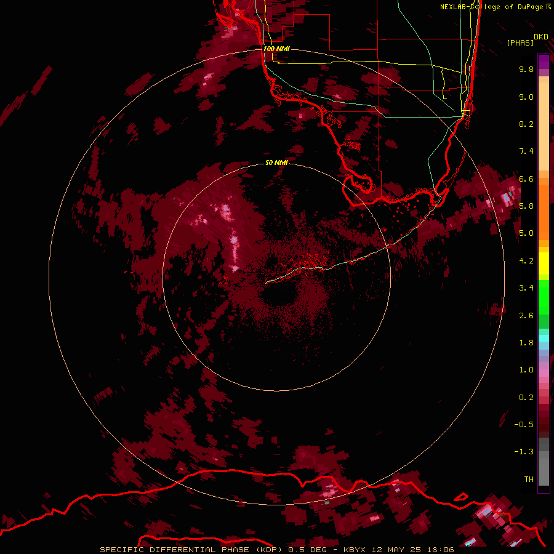Click the "100 NMI" range ring label
Viewport: 554px width, 554px height.
(x=276, y=49)
